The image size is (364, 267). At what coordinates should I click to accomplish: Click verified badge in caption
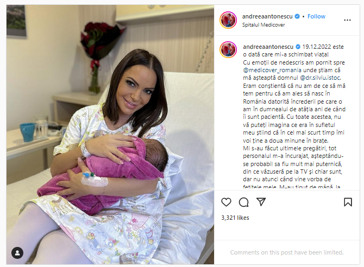point(298,47)
